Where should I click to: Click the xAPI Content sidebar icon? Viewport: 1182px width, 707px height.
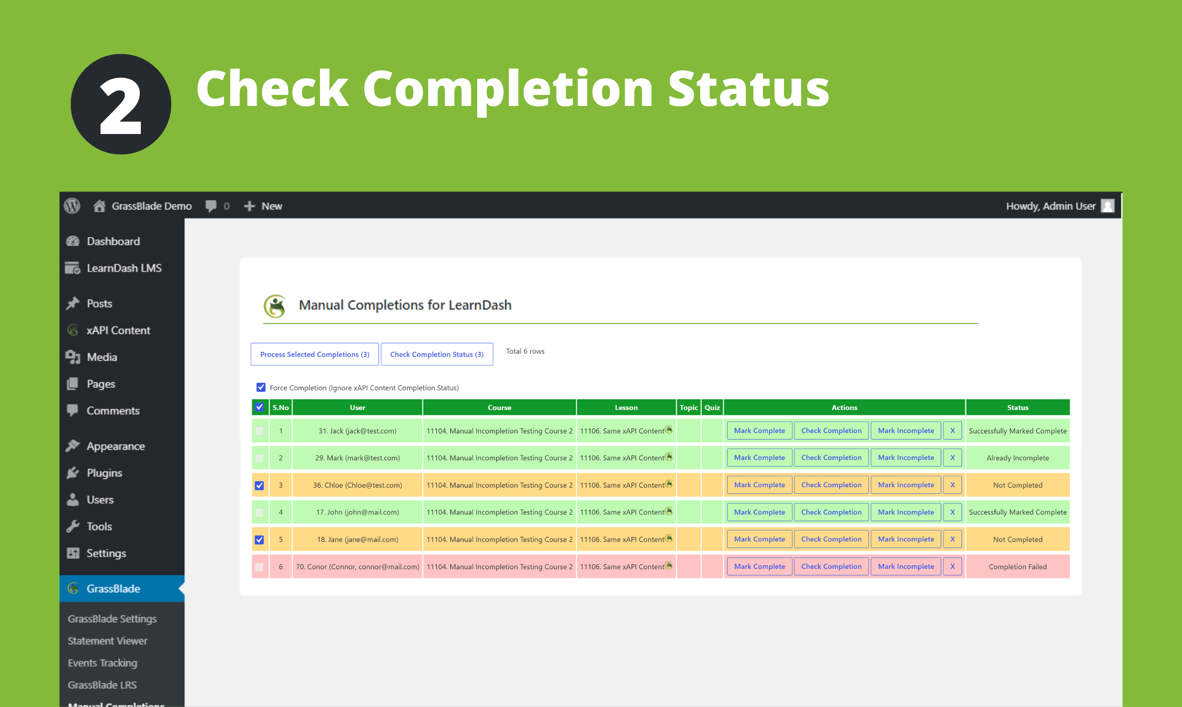pyautogui.click(x=73, y=330)
